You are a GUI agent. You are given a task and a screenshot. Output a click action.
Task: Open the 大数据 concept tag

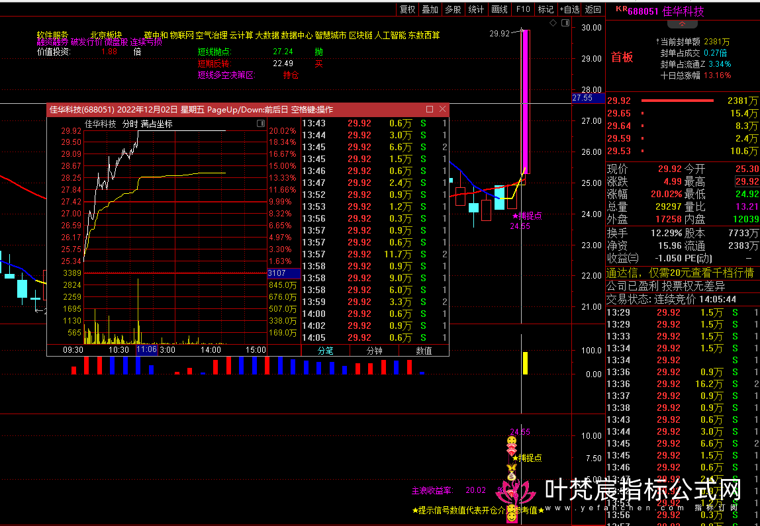tap(267, 35)
